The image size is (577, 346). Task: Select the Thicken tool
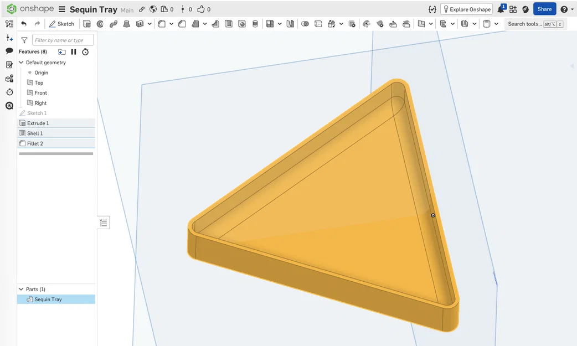(140, 24)
